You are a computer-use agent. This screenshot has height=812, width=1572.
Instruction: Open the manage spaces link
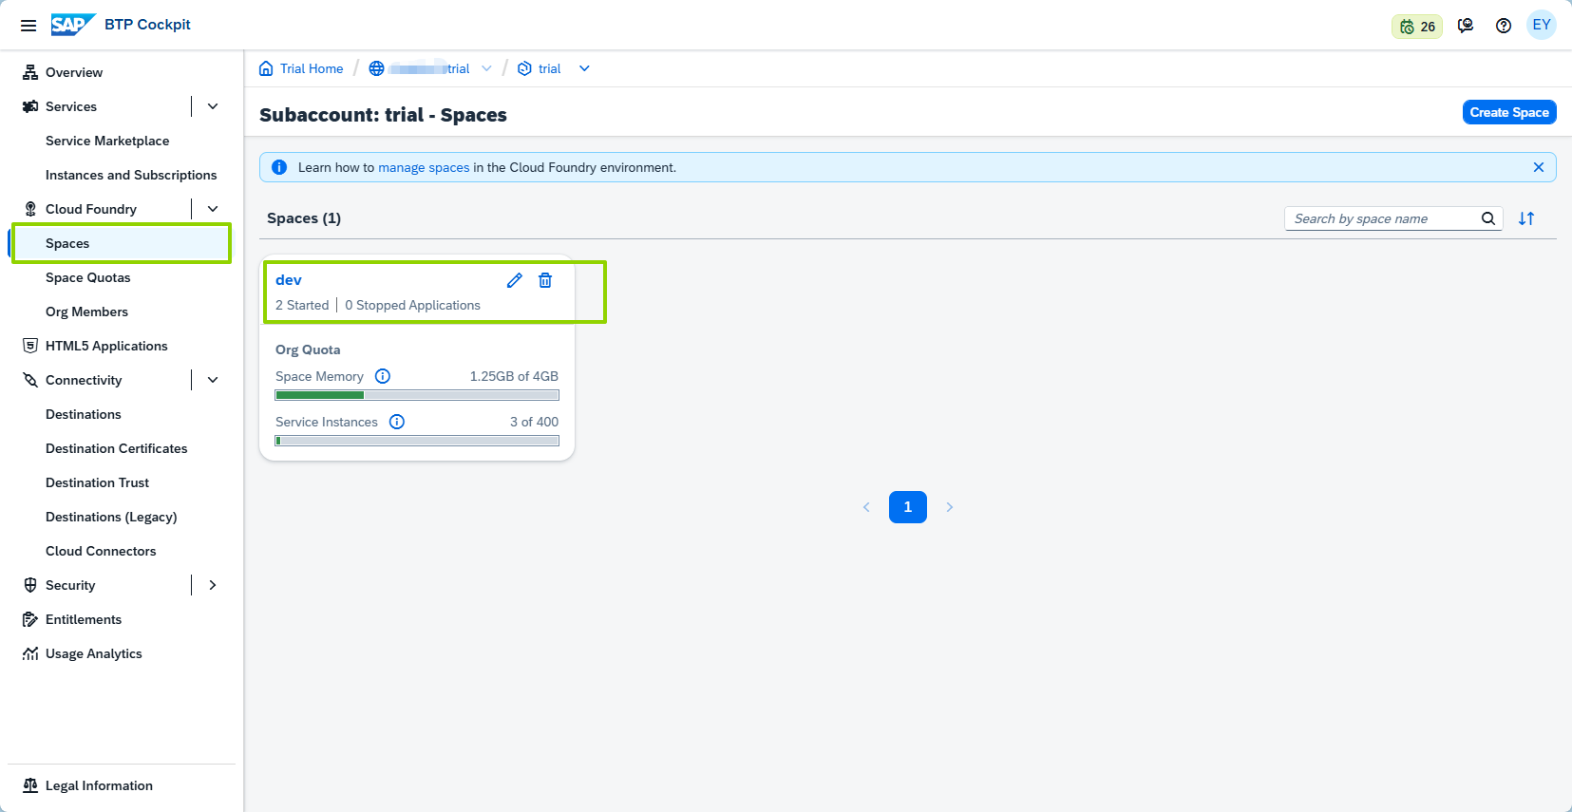click(424, 167)
